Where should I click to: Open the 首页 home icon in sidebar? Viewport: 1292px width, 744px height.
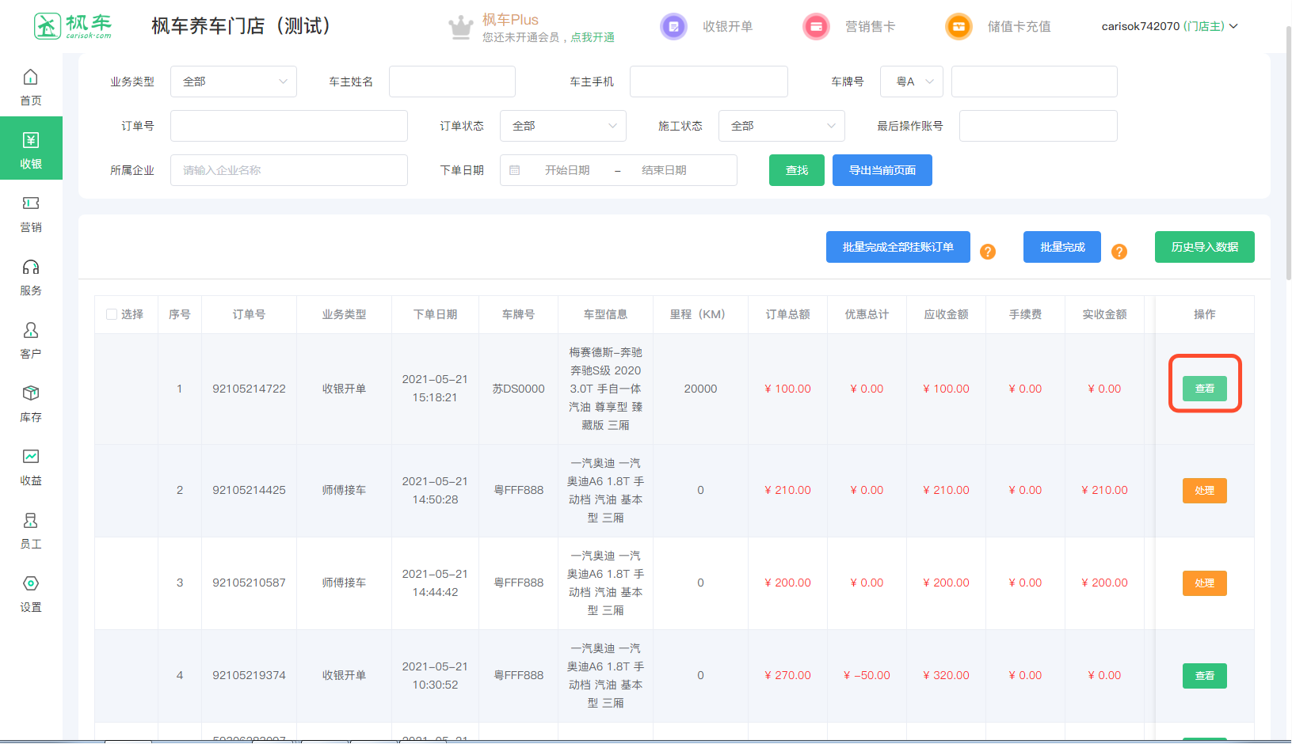[31, 78]
